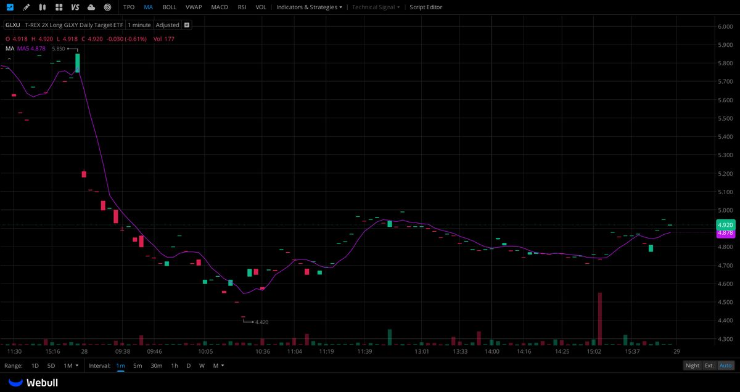Enable the RSI indicator
The width and height of the screenshot is (740, 392).
coord(242,7)
